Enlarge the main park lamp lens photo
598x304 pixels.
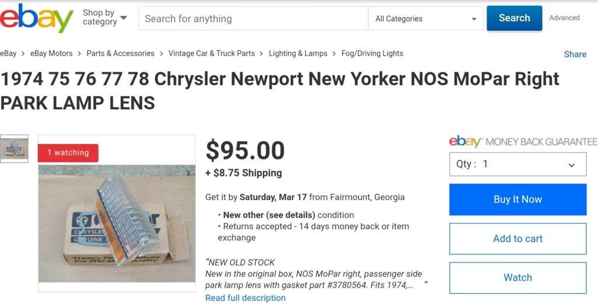117,222
